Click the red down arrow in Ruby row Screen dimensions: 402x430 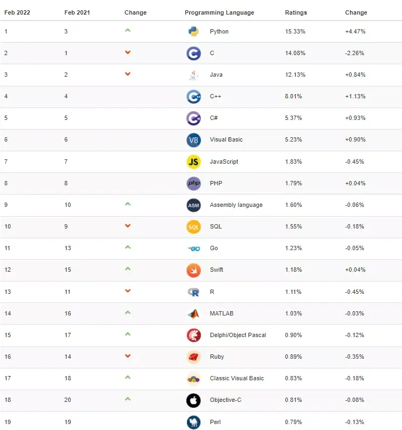(x=128, y=355)
